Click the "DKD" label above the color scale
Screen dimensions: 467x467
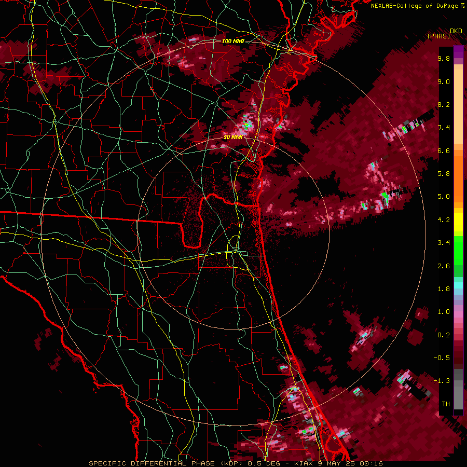tap(456, 31)
